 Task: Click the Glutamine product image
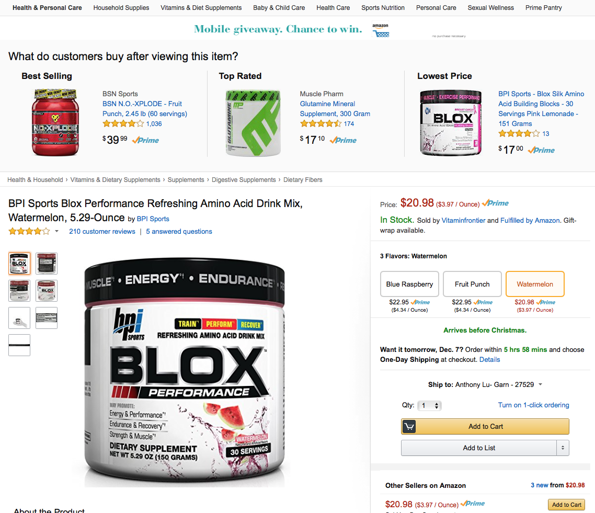[x=253, y=123]
